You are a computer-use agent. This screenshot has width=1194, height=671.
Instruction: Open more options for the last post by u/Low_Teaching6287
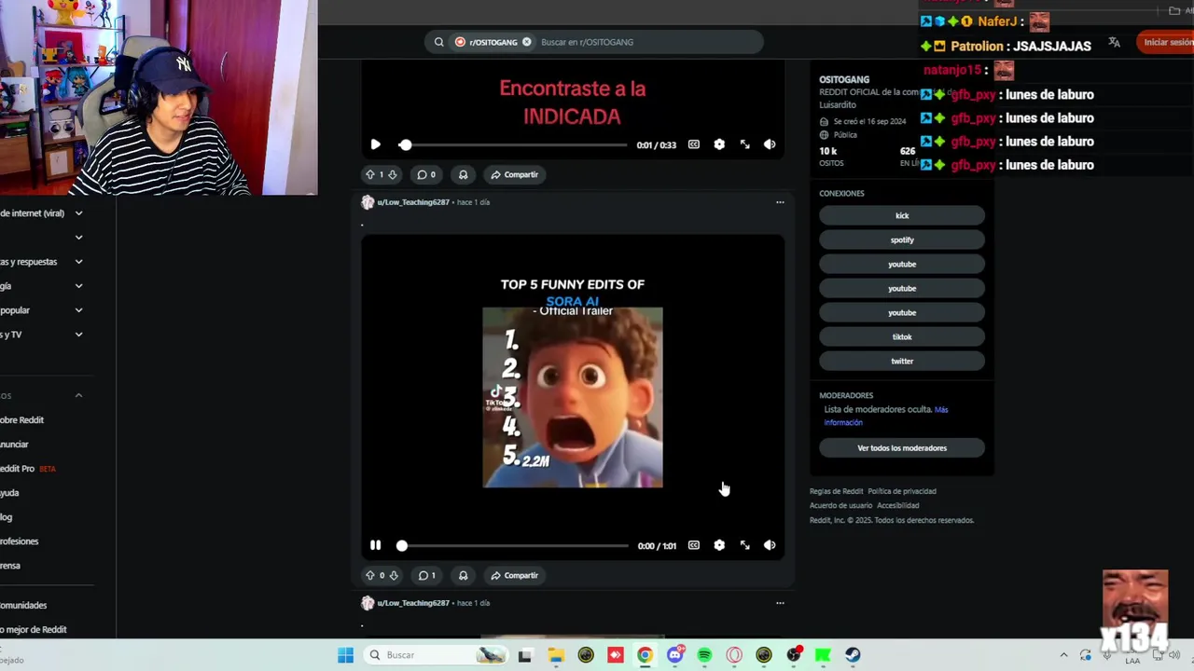tap(780, 603)
